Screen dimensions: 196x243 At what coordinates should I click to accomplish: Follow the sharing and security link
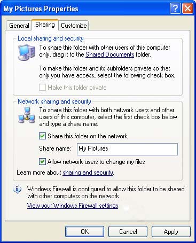(x=88, y=173)
